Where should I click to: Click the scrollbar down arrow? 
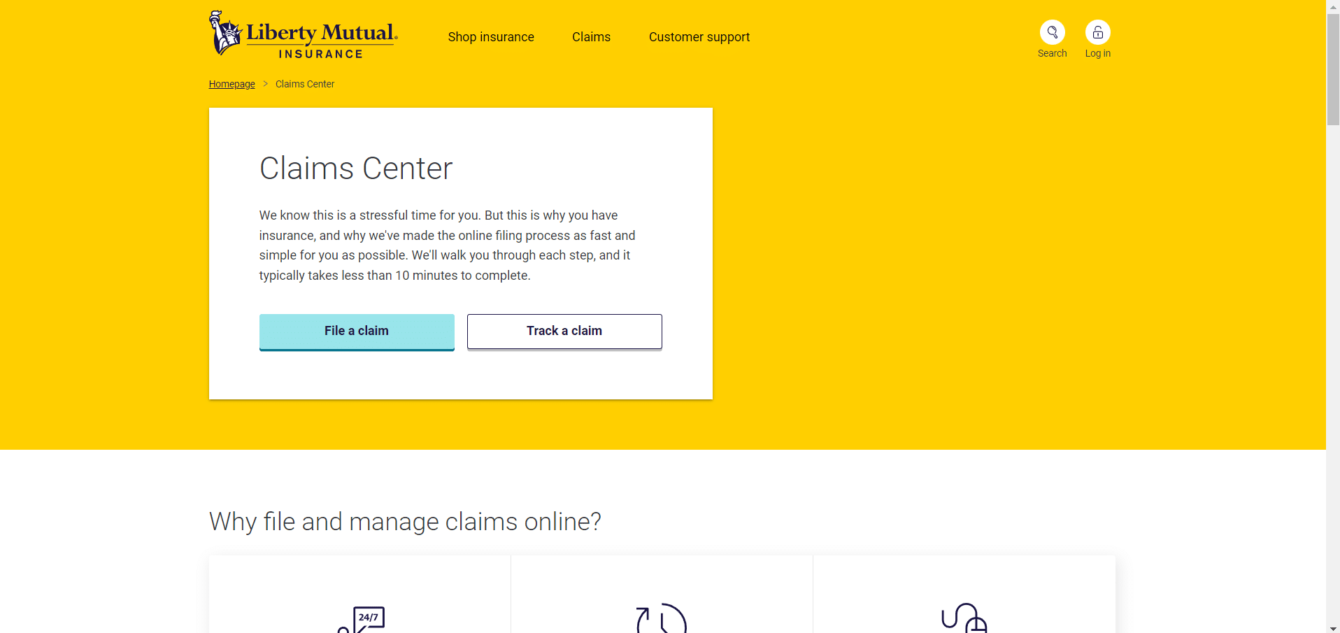pyautogui.click(x=1333, y=627)
